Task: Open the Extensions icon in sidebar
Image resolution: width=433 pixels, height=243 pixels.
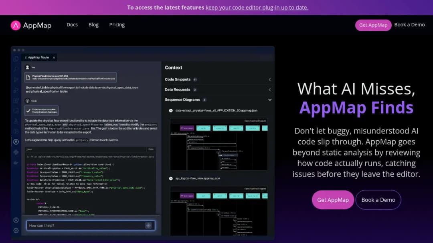Action: pos(16,100)
